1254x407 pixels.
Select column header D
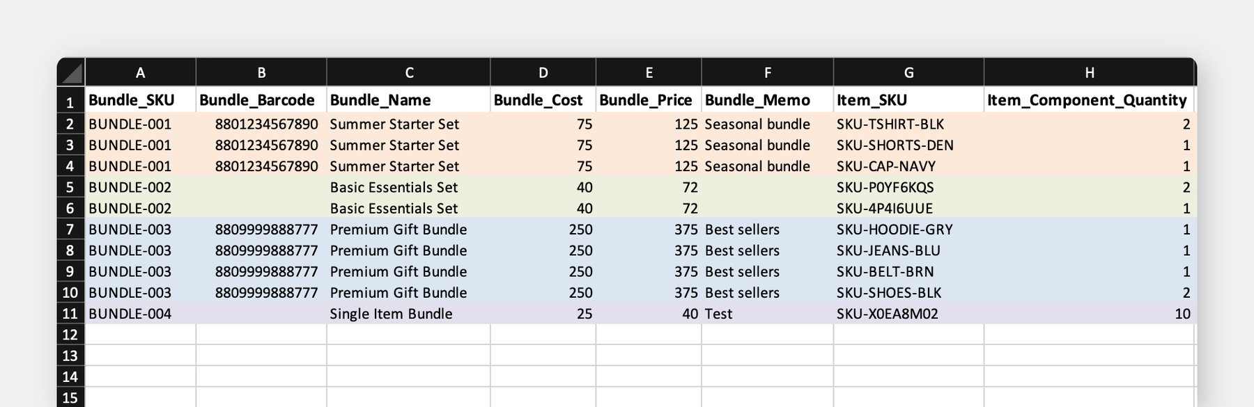(x=542, y=72)
